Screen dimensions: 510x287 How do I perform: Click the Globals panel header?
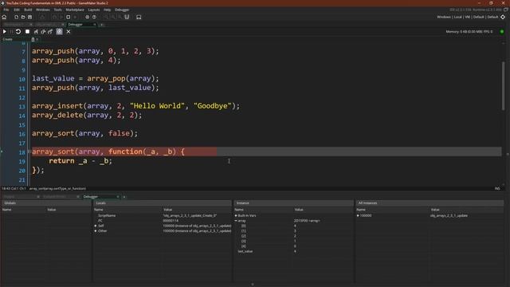pos(46,203)
